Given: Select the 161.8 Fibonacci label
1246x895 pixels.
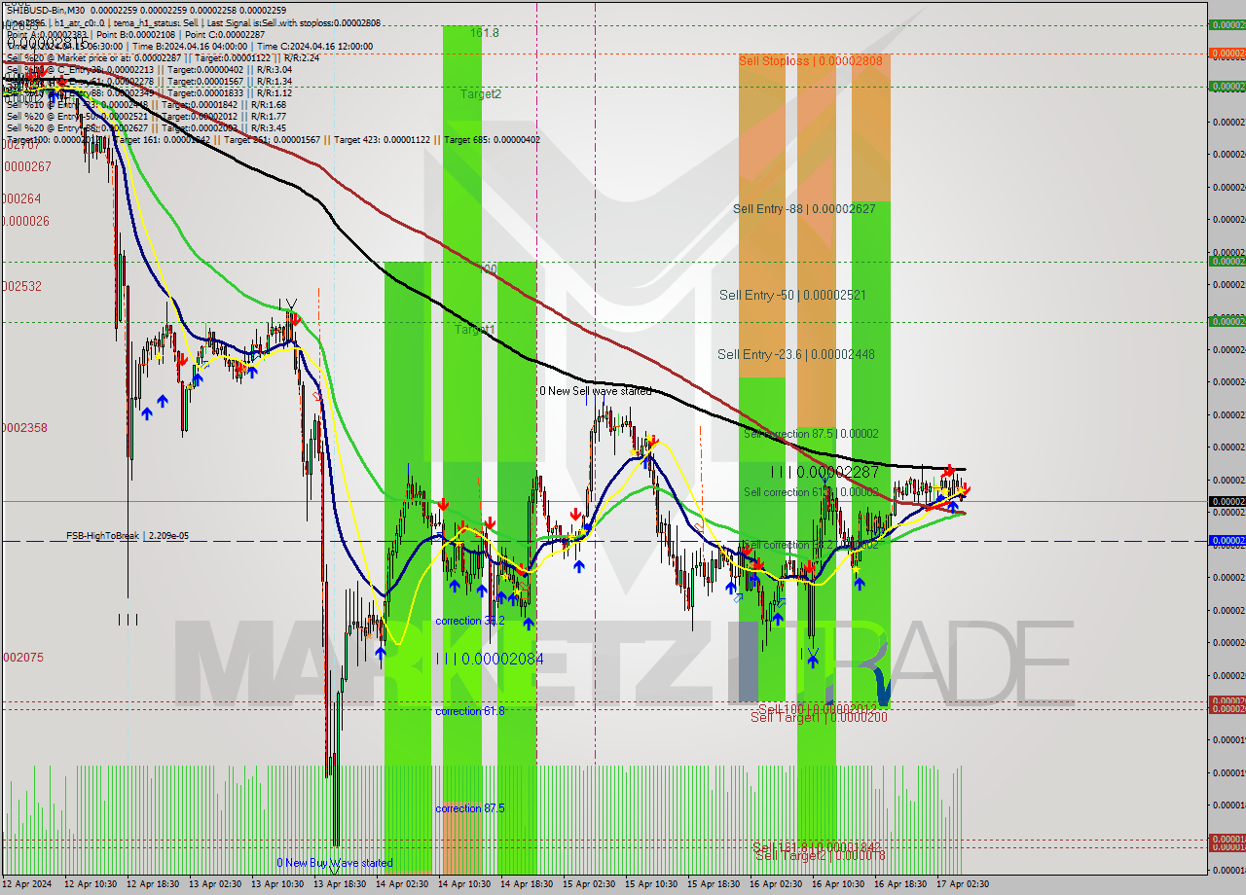Looking at the screenshot, I should tap(485, 32).
